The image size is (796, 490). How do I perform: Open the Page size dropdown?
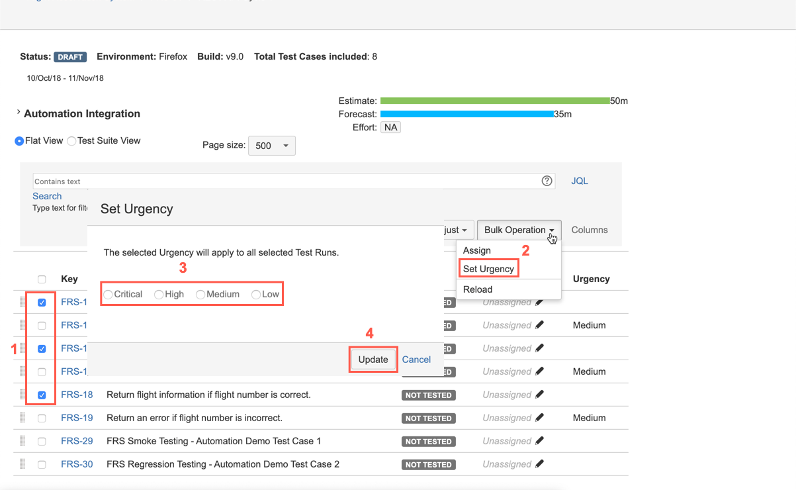(271, 146)
